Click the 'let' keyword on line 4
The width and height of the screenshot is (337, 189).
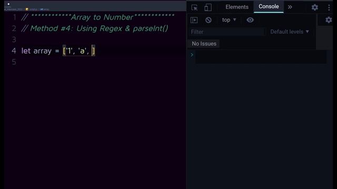click(x=26, y=51)
